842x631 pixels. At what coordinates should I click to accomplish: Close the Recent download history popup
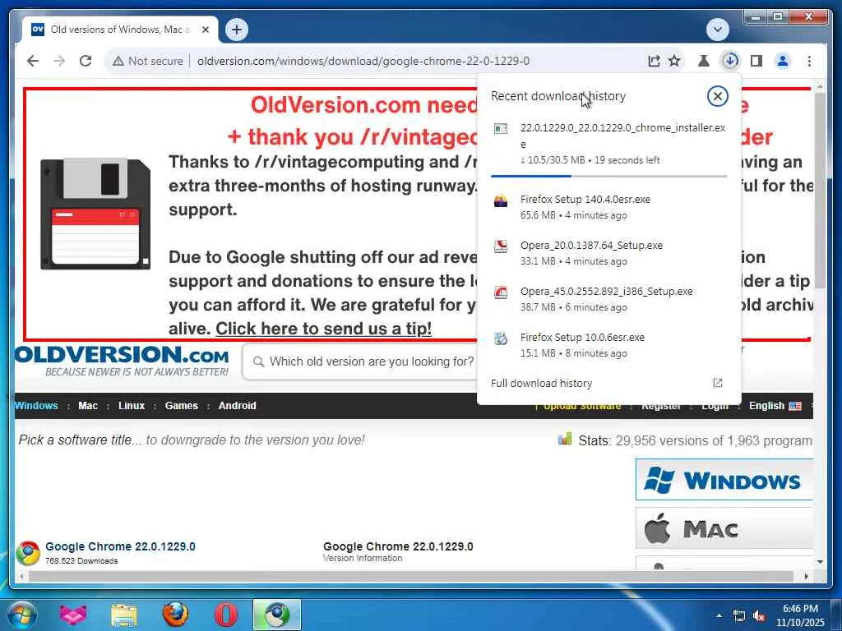point(717,96)
